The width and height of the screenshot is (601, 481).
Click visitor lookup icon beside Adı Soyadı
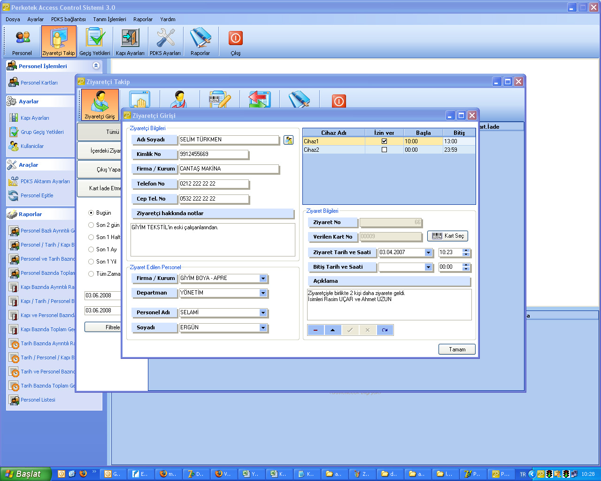[x=288, y=140]
